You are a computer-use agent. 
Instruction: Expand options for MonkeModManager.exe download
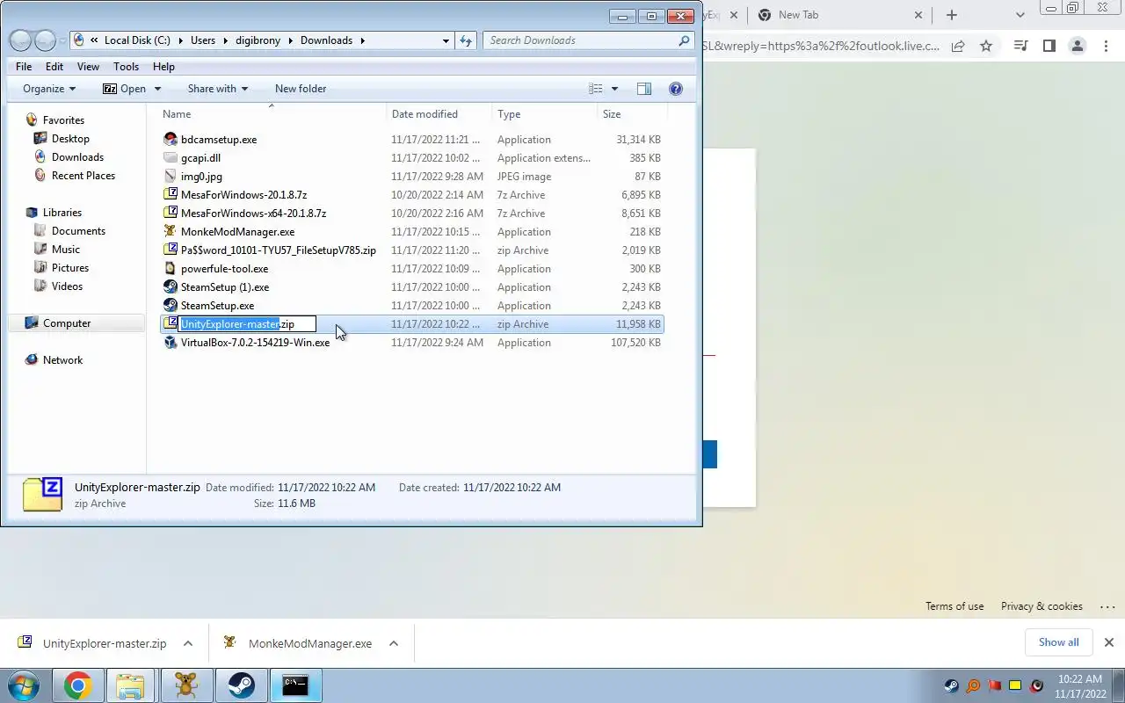click(x=394, y=643)
